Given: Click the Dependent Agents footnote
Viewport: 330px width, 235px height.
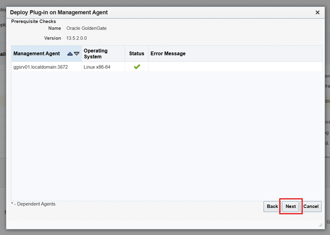Looking at the screenshot, I should [33, 204].
